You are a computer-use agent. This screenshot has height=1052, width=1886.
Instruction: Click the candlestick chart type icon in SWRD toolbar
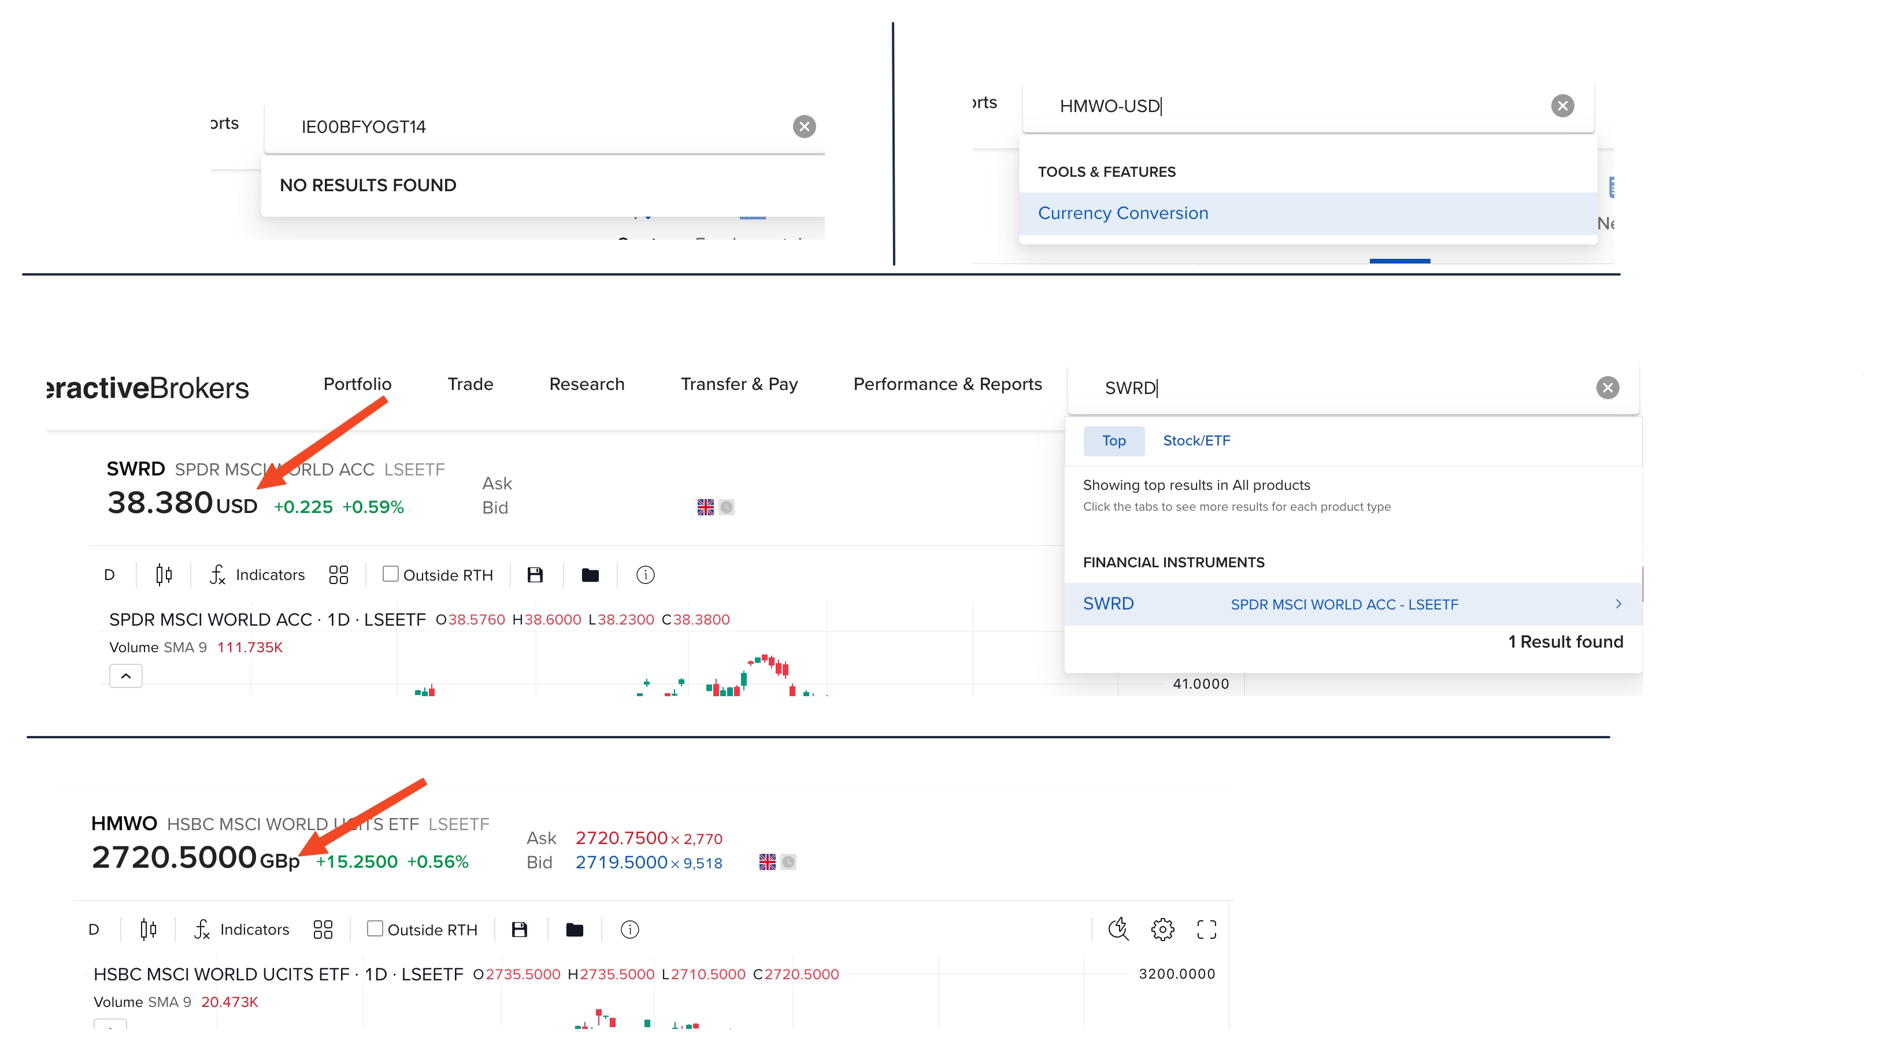(x=164, y=575)
